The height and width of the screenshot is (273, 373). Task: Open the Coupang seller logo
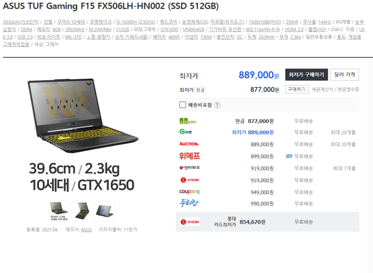(189, 192)
